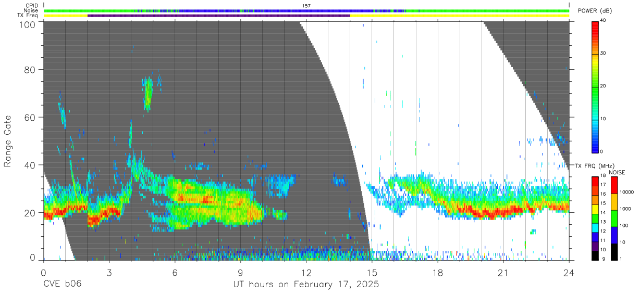Click the Range Gate axis title

coord(8,141)
